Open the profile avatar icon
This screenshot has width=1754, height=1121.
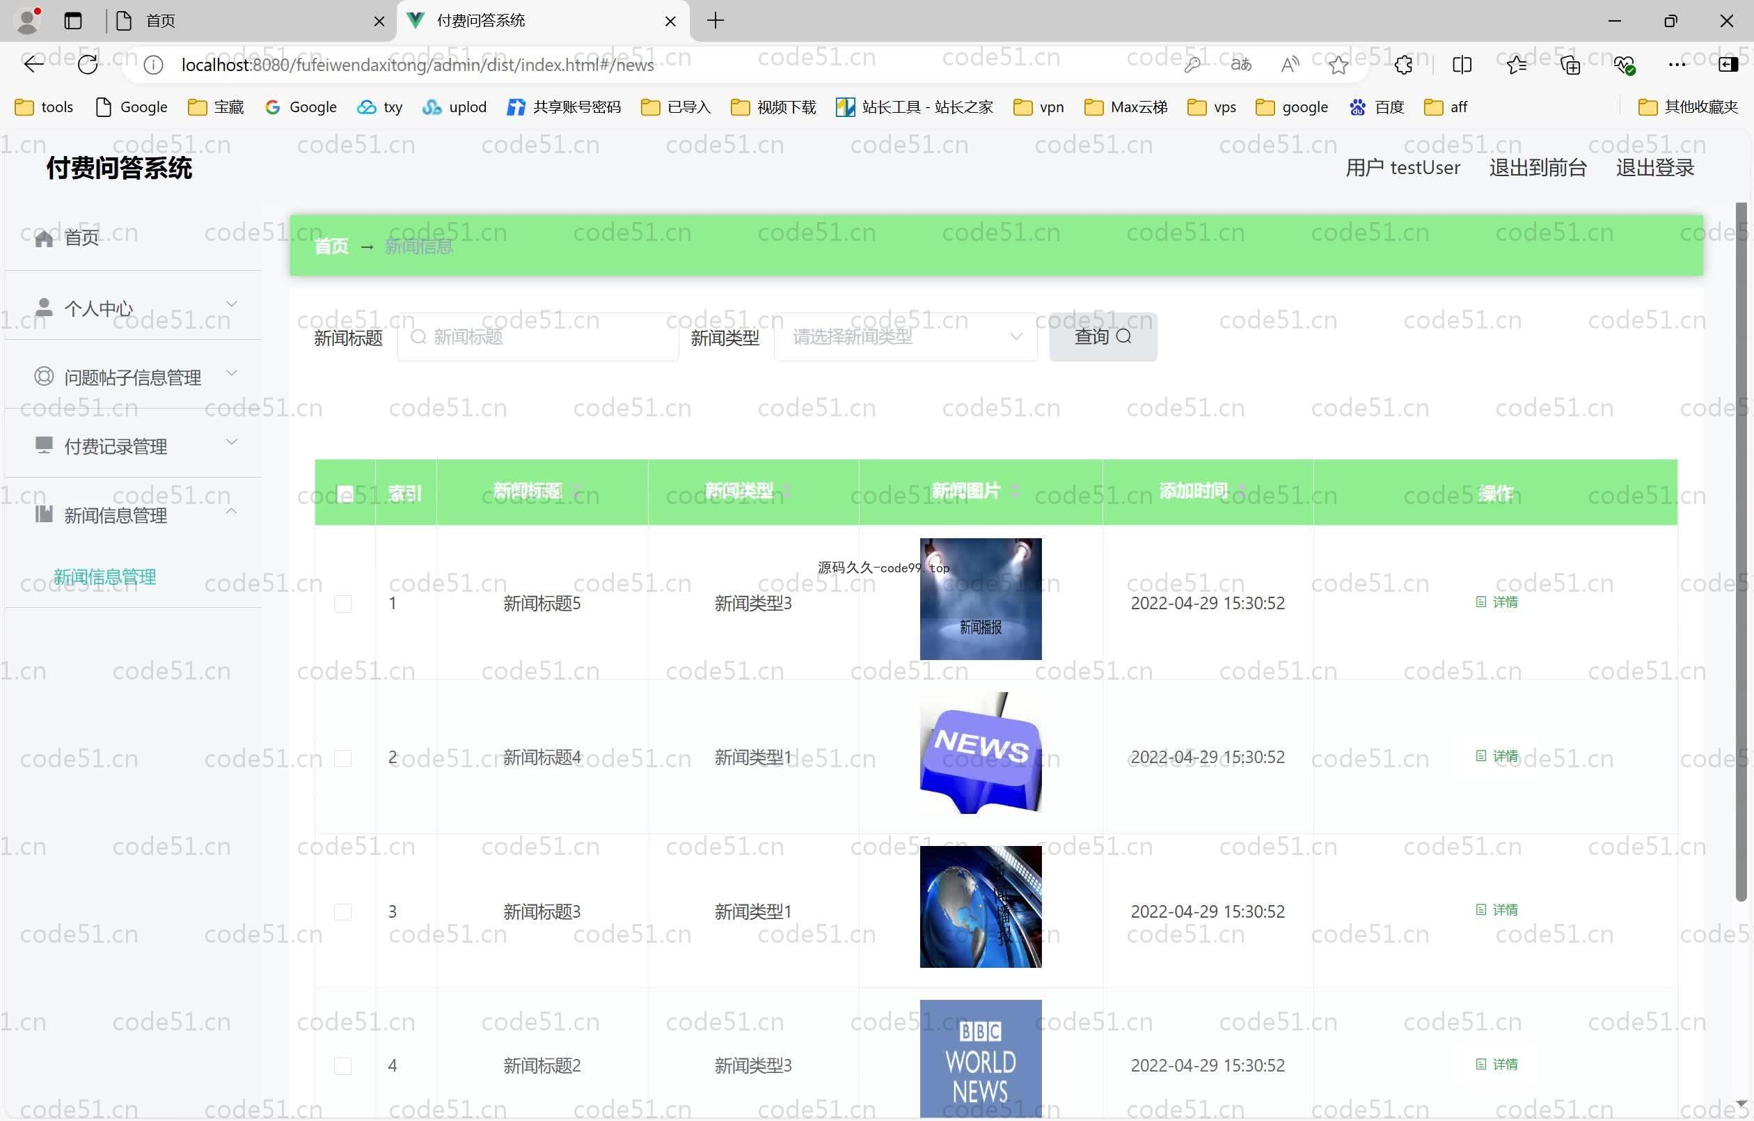(28, 20)
